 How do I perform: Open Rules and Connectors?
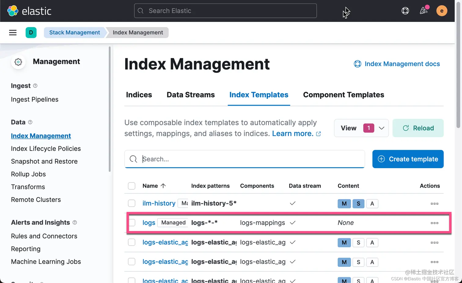[44, 236]
